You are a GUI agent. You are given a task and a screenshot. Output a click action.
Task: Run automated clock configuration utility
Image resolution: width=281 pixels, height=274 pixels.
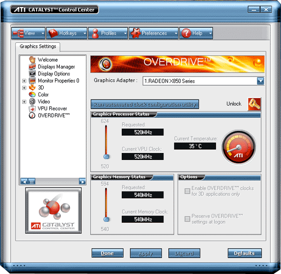tap(145, 104)
